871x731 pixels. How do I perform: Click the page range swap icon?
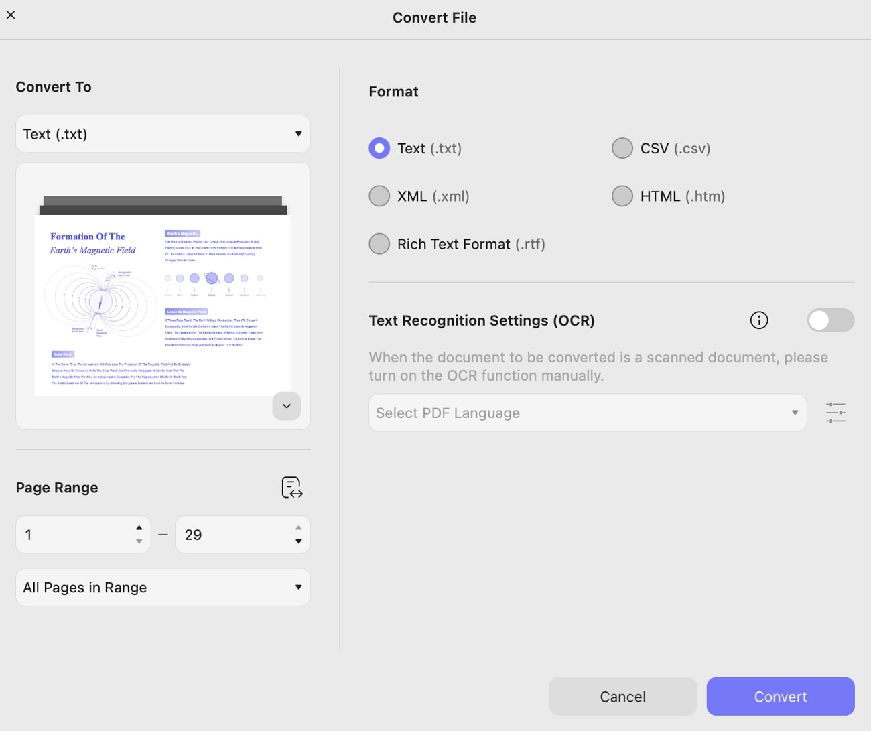click(x=292, y=488)
